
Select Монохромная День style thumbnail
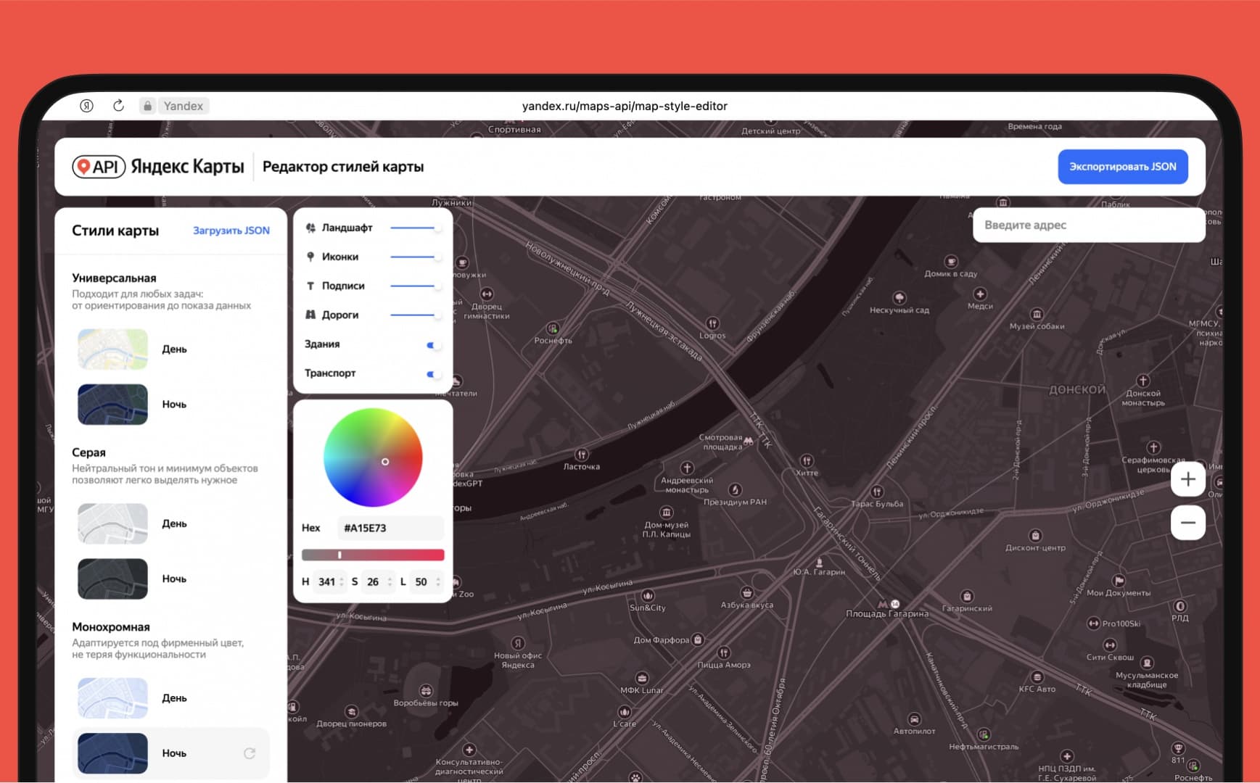(112, 698)
